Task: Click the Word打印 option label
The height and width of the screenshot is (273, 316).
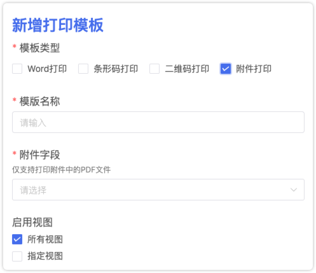Action: point(47,69)
